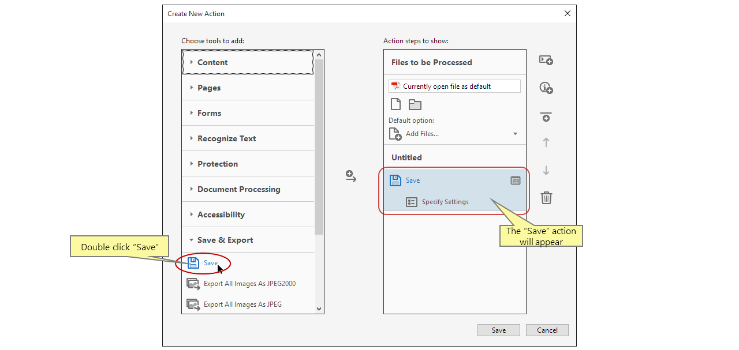Image resolution: width=739 pixels, height=350 pixels.
Task: Click the trash icon to delete a step
Action: click(546, 198)
